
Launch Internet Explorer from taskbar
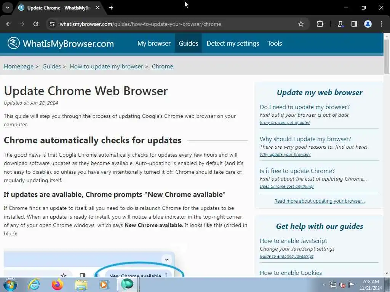pos(34,284)
